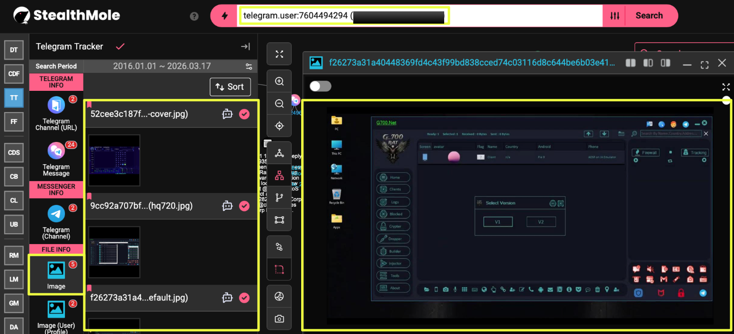Open the Sort options dropdown

click(230, 87)
